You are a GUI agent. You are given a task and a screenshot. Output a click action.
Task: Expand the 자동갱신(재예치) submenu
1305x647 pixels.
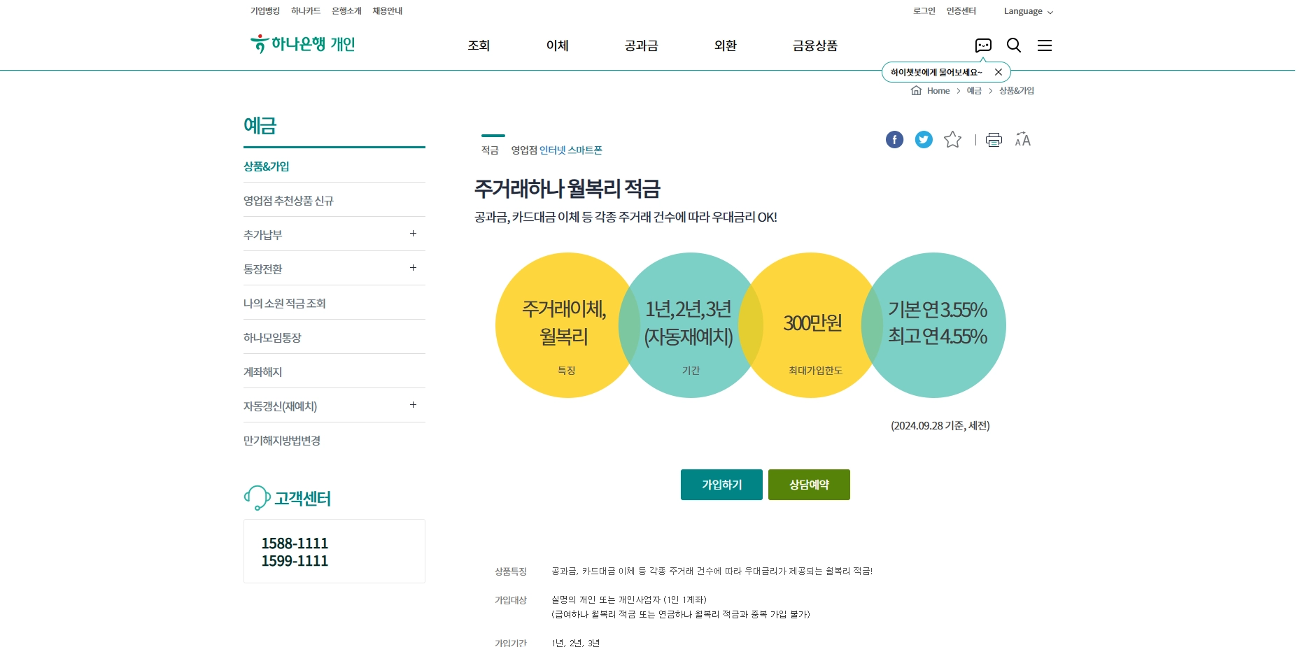tap(413, 405)
